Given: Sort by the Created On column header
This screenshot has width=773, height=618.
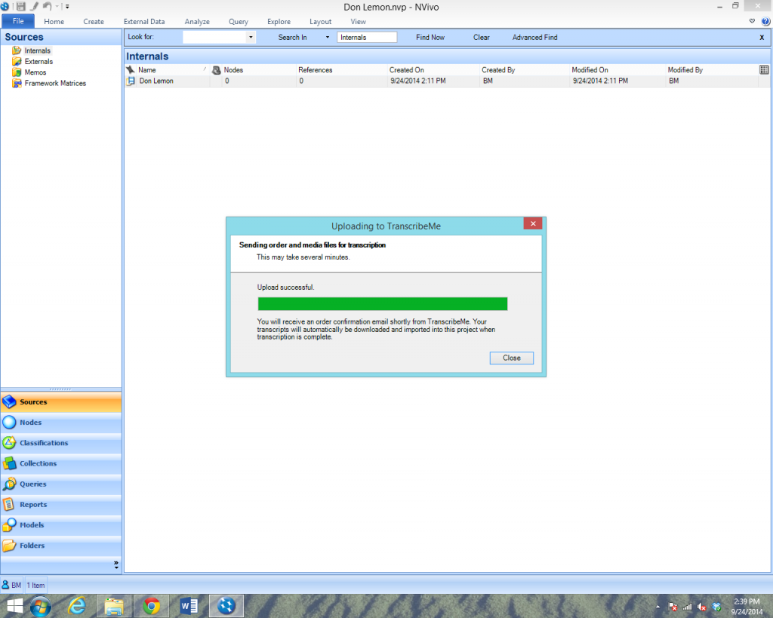Looking at the screenshot, I should tap(433, 70).
